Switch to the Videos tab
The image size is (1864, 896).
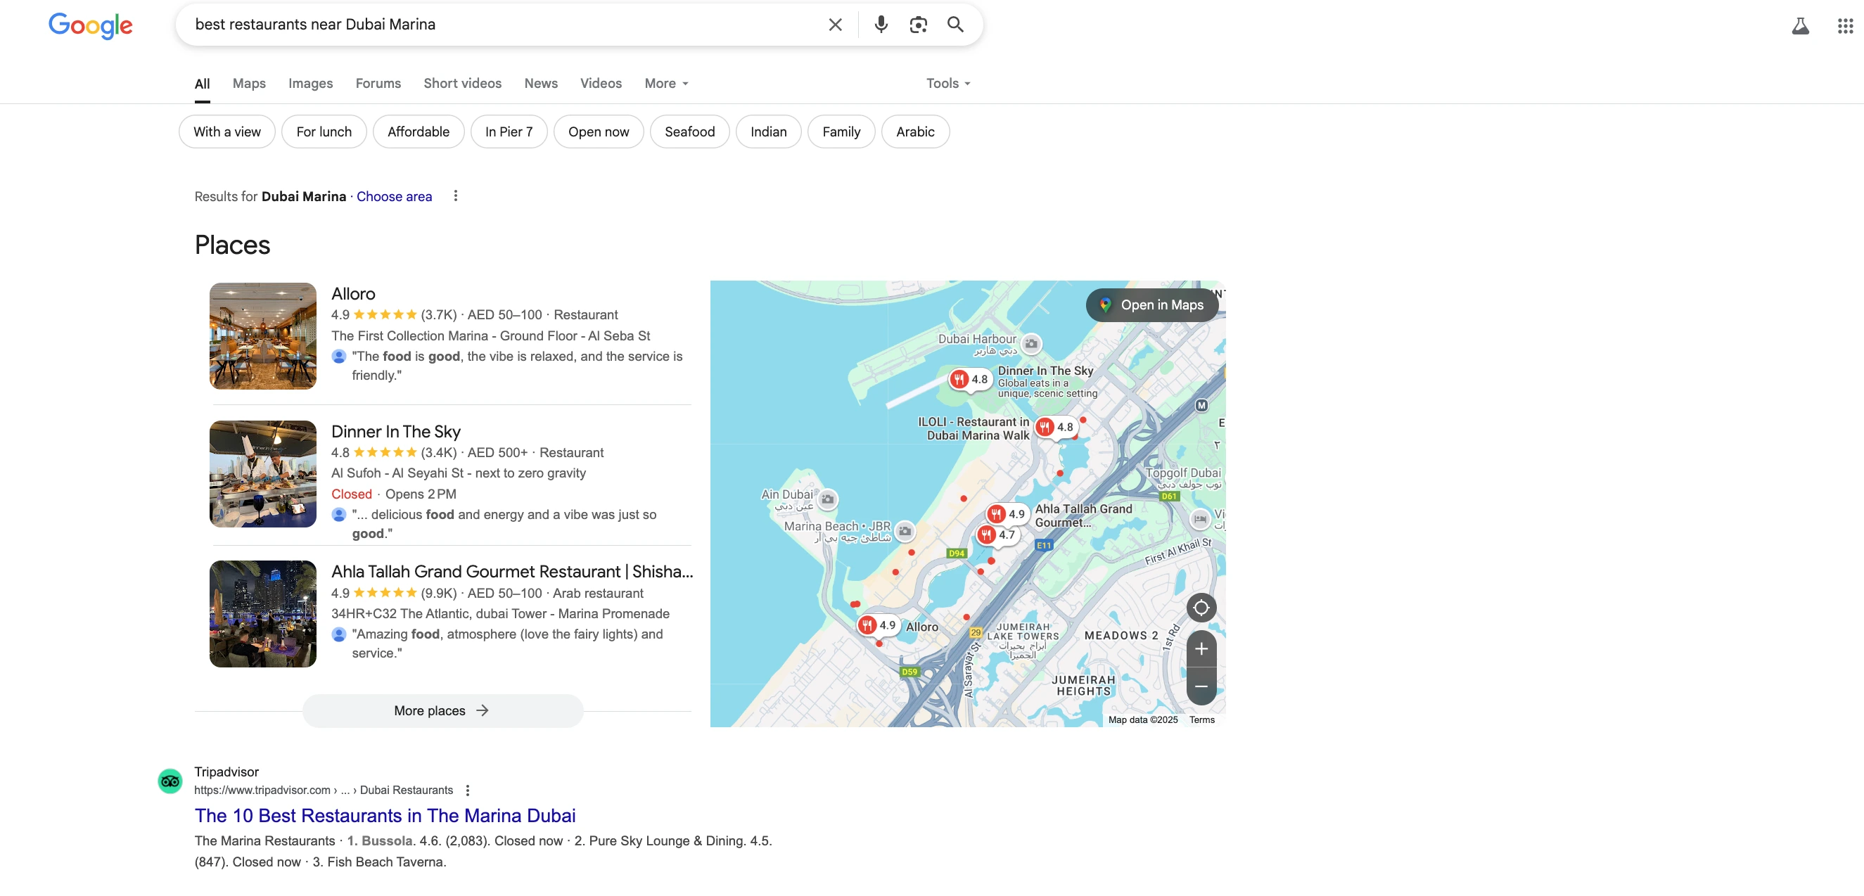click(x=601, y=83)
